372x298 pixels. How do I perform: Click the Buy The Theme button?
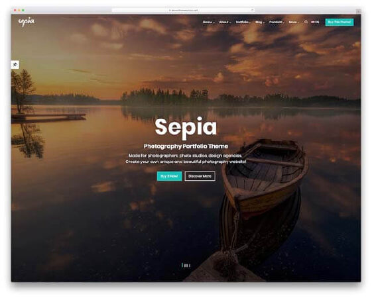click(x=340, y=22)
